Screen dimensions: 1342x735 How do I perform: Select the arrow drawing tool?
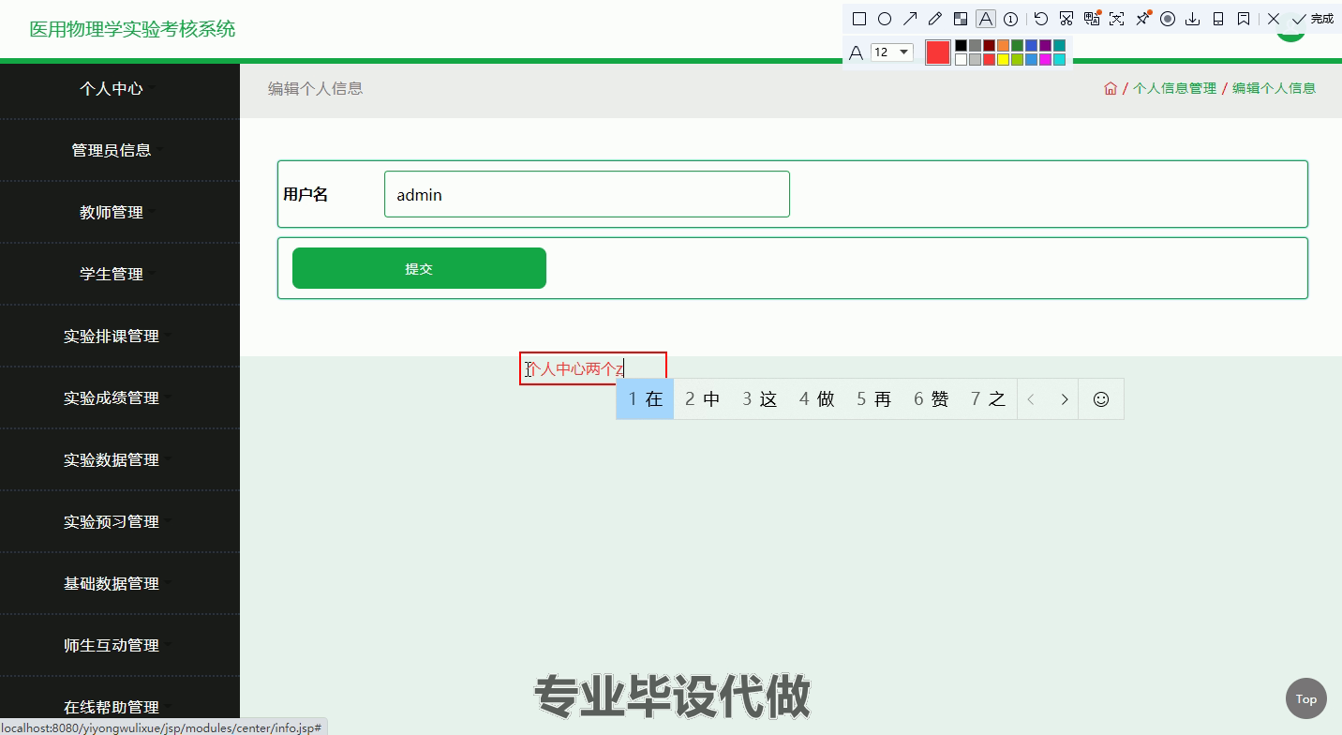click(x=909, y=19)
